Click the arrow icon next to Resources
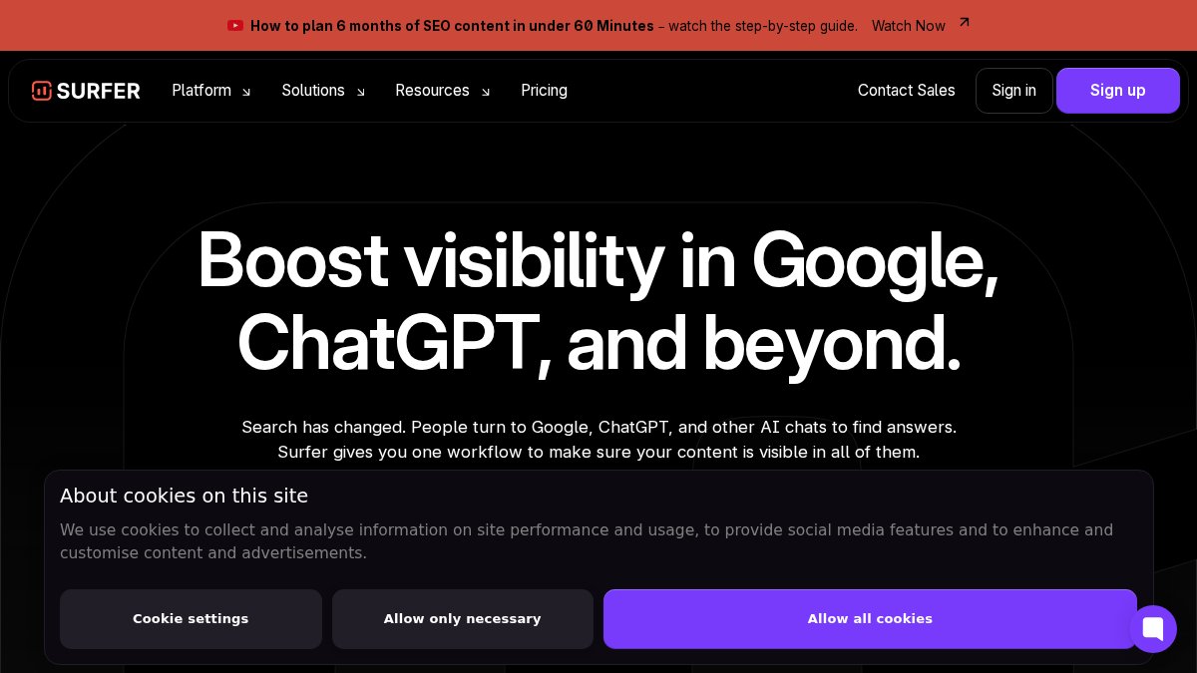This screenshot has height=673, width=1197. coord(486,92)
